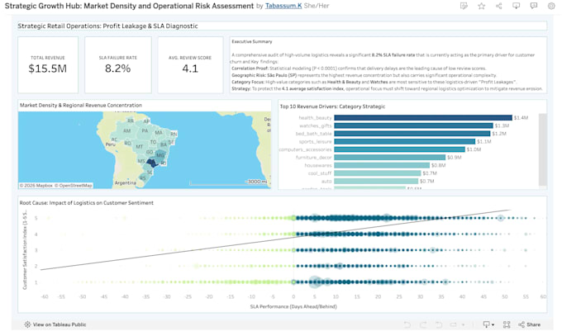Screen dimensions: 562x336
Task: Enter full screen mode via toolbar icon
Action: [x=507, y=324]
